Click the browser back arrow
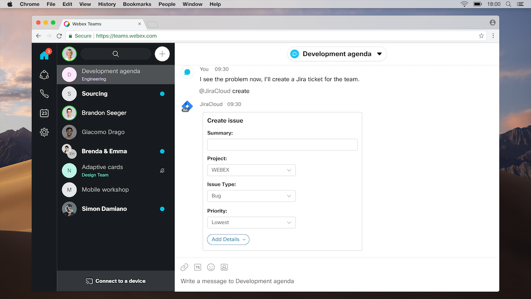 click(x=38, y=36)
